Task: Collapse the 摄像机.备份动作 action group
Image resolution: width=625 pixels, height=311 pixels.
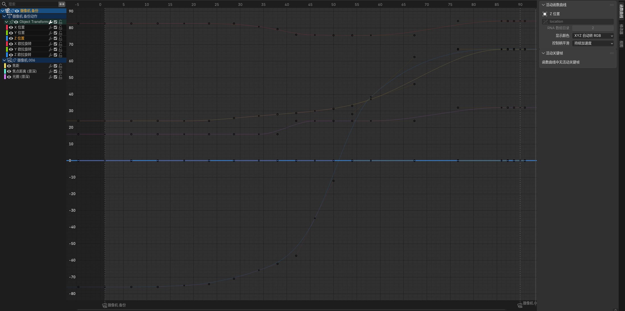Action: pos(4,16)
